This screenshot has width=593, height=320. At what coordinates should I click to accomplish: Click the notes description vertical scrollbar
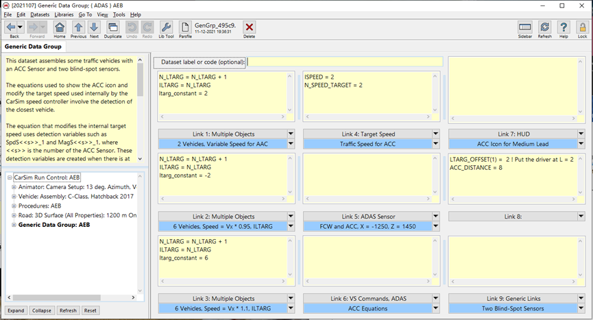coord(140,109)
